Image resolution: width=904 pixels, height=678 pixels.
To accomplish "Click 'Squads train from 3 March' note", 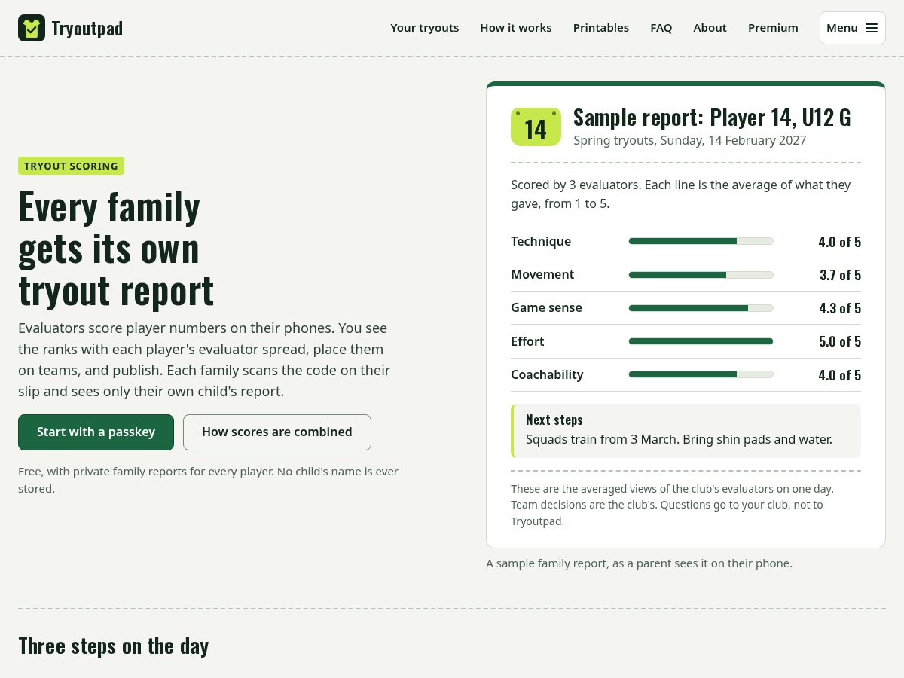I will pyautogui.click(x=679, y=439).
